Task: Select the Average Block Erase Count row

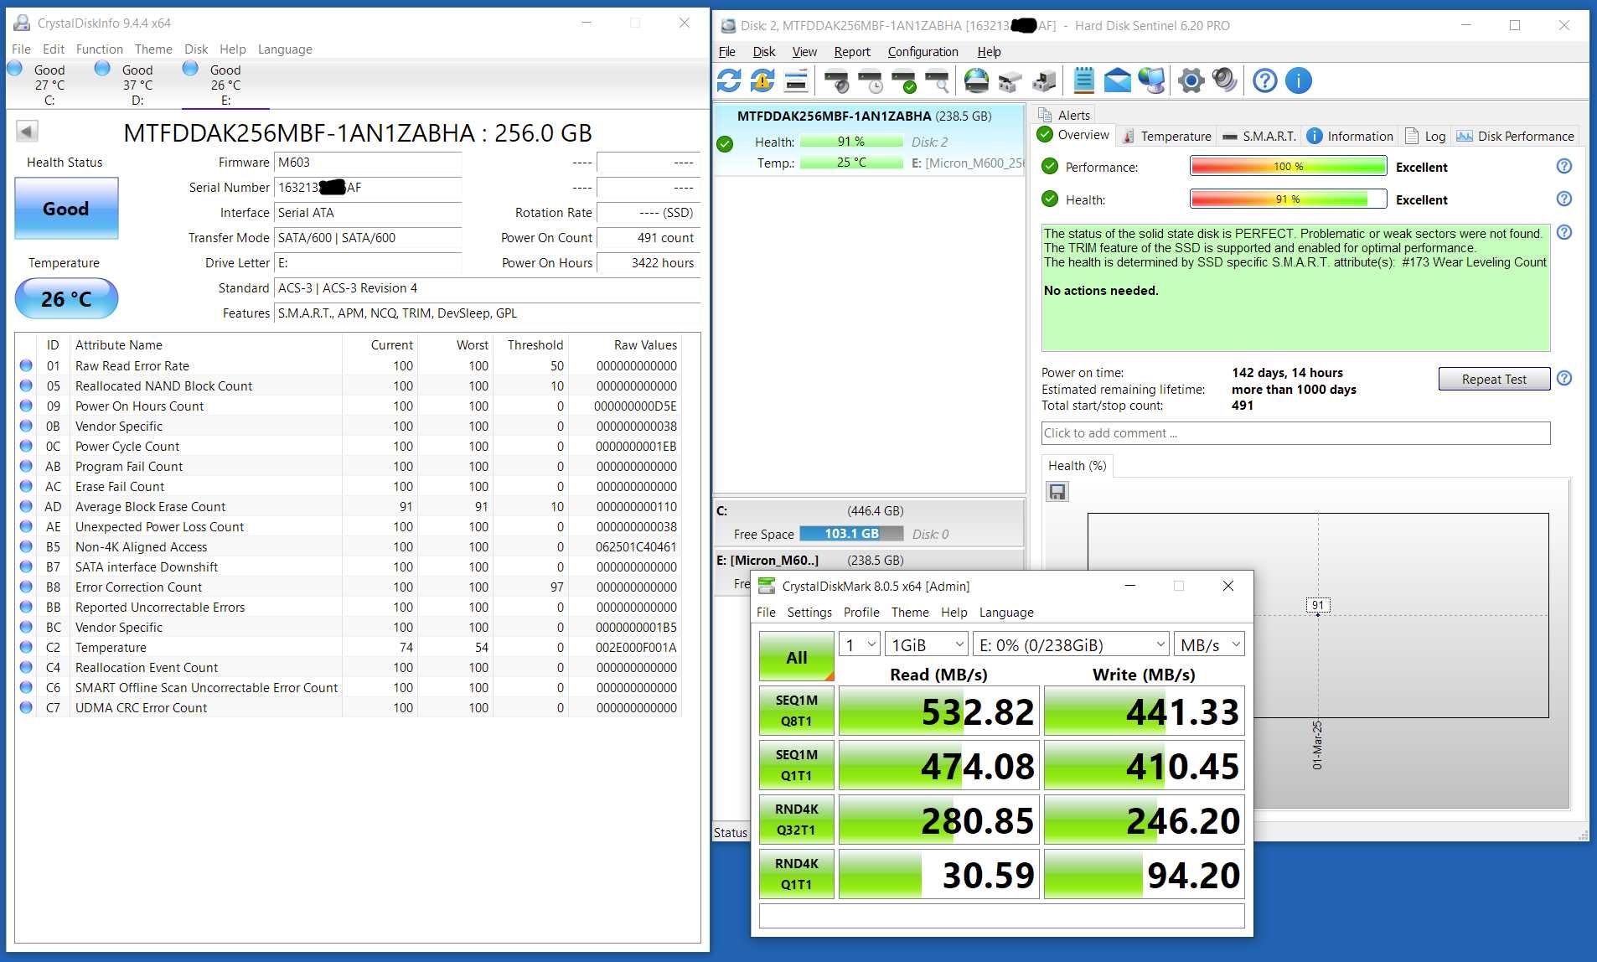Action: 349,506
